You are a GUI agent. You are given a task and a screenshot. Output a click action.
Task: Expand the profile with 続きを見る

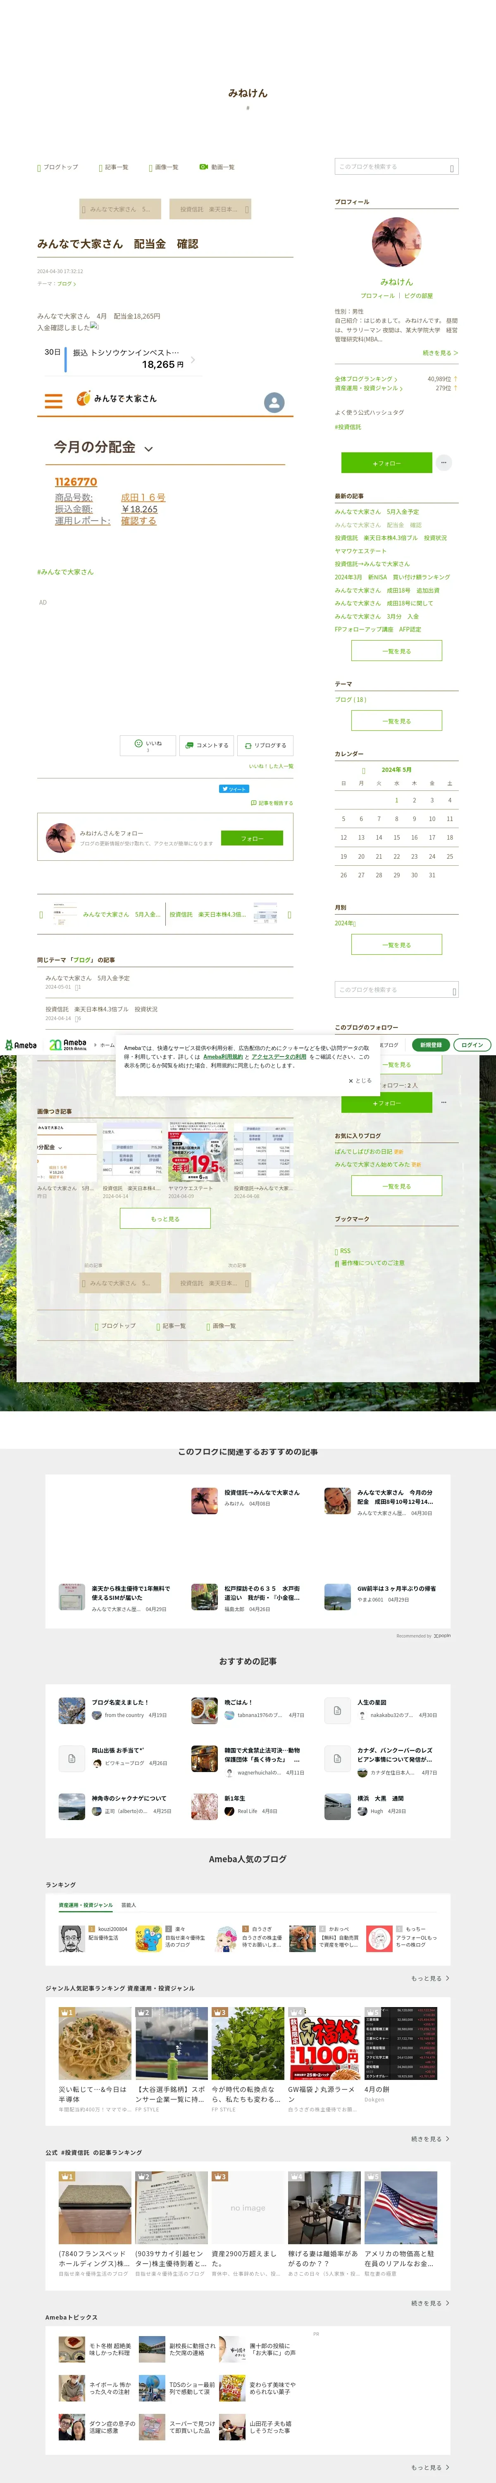click(440, 353)
